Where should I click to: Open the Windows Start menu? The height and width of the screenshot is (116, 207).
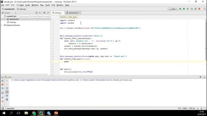point(4,113)
